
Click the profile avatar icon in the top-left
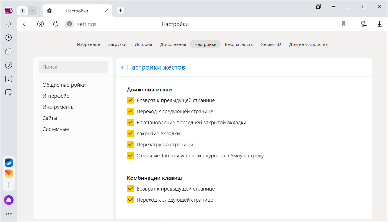[x=9, y=11]
